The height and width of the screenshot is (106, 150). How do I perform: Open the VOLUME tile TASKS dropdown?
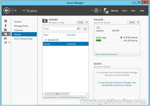134,22
